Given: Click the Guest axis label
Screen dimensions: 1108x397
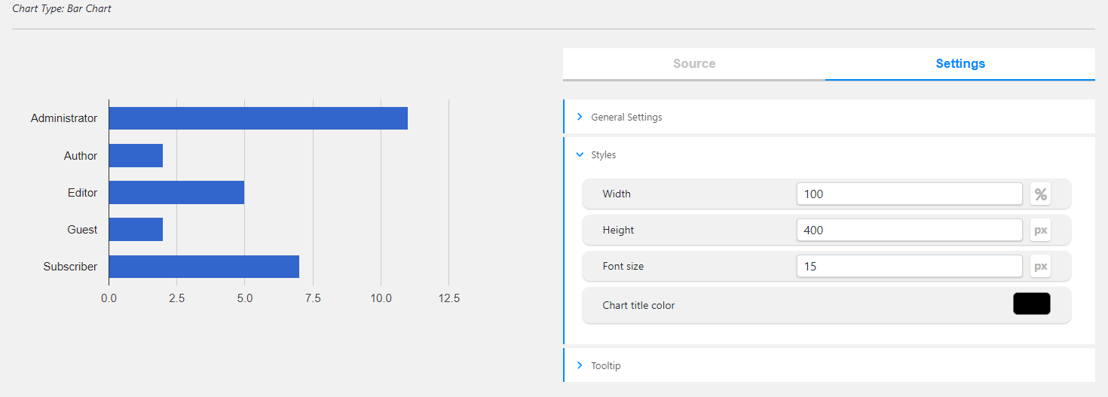Looking at the screenshot, I should [82, 229].
